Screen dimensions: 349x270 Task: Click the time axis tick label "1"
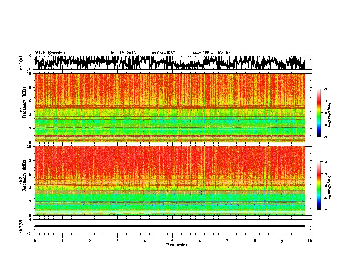(63, 241)
